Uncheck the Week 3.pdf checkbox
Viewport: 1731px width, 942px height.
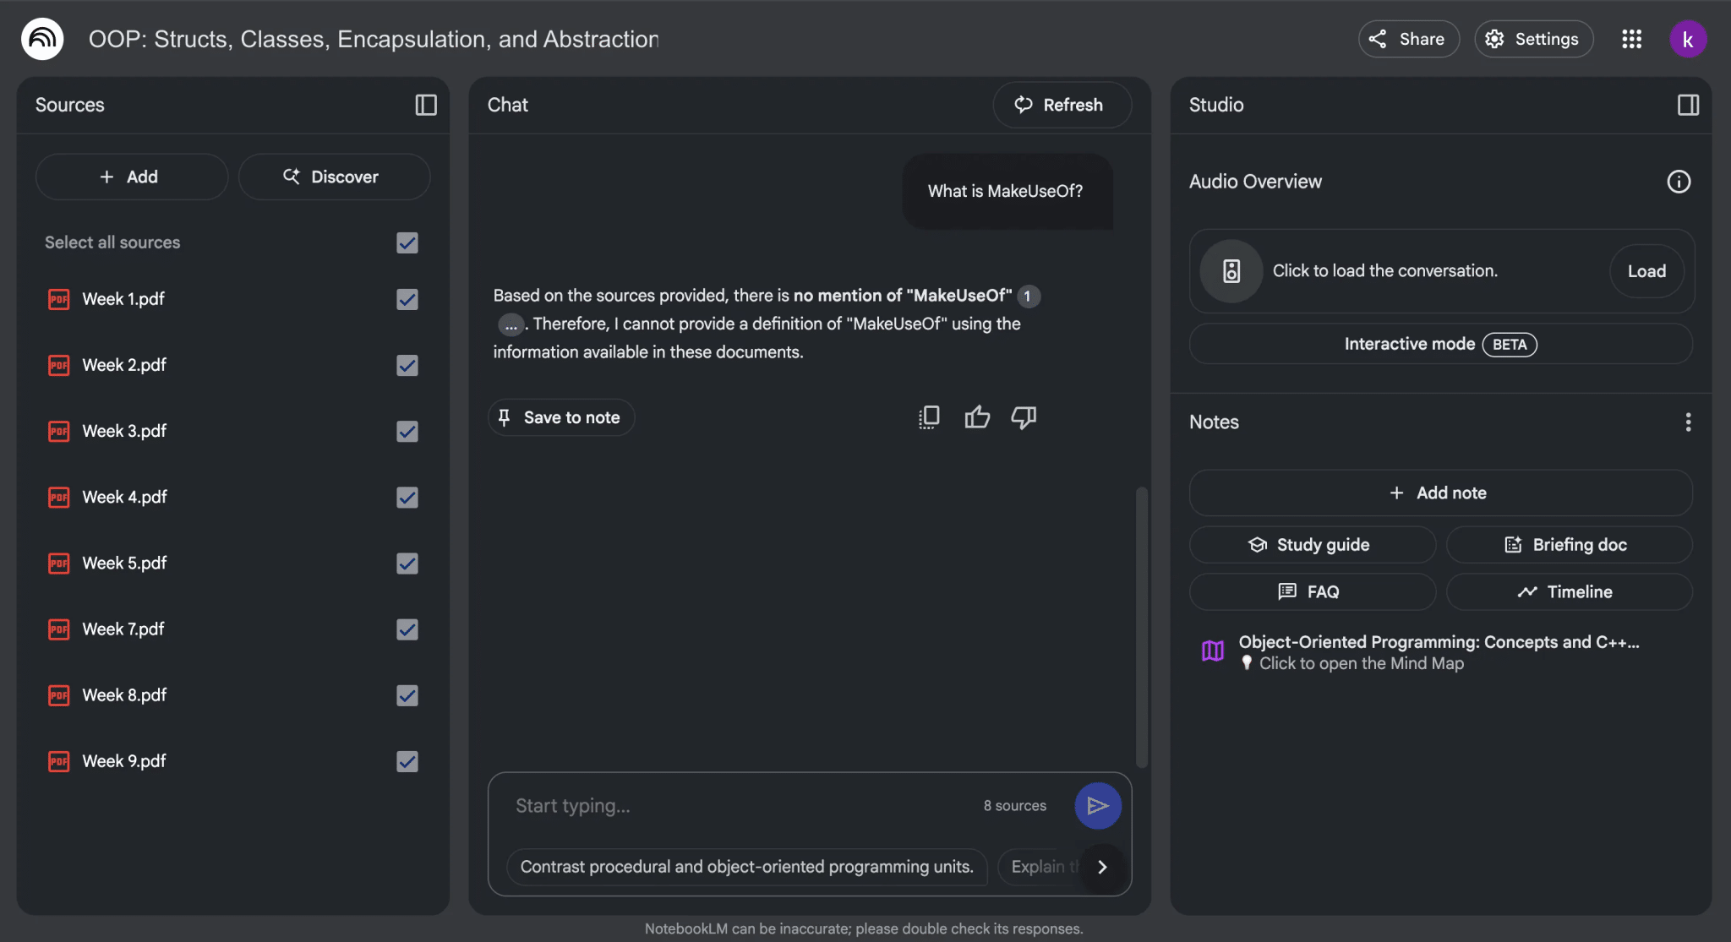407,431
